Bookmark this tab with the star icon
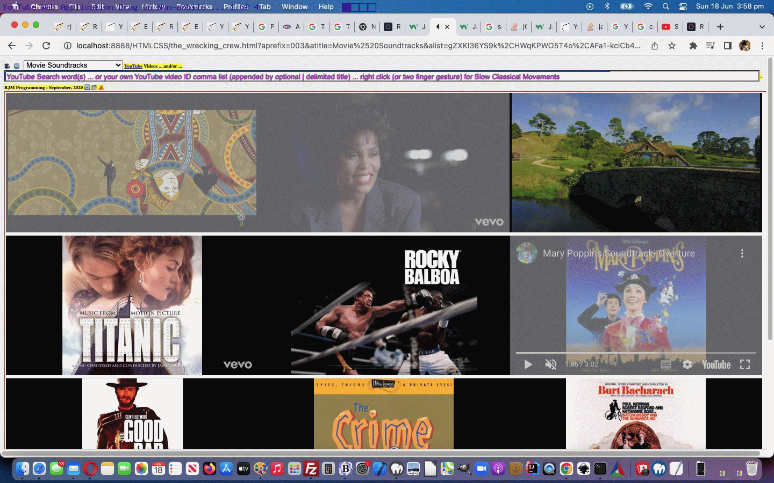774x483 pixels. point(672,46)
